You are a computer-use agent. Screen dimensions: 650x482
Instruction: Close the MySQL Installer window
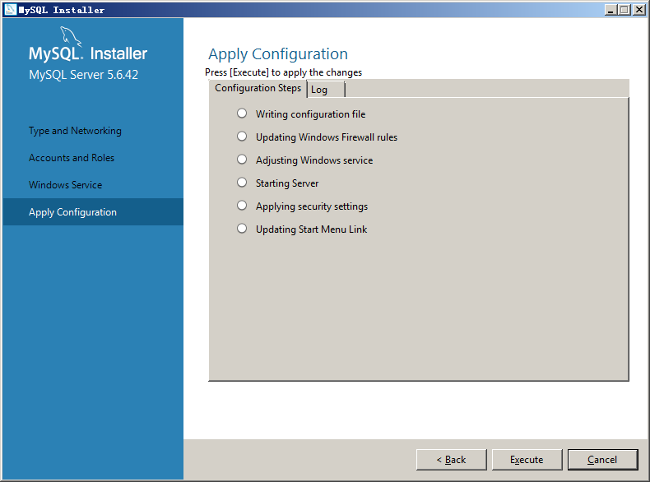click(x=638, y=10)
